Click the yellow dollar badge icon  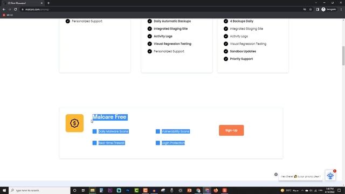74,123
